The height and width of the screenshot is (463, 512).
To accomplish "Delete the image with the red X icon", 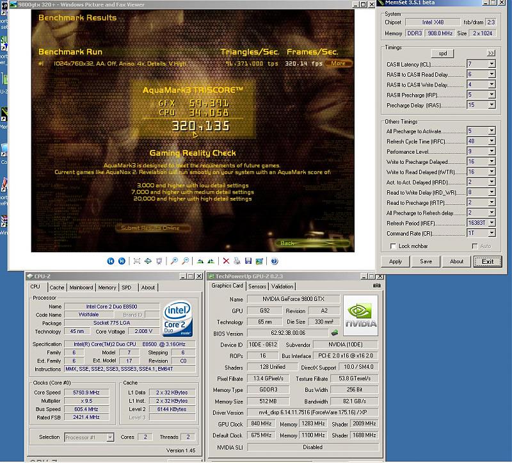I will [x=226, y=261].
